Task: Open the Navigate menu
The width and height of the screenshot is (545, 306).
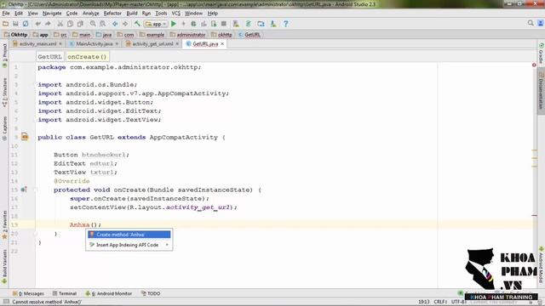Action: (52, 14)
